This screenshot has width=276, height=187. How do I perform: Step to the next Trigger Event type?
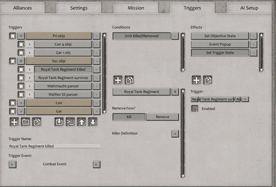(x=96, y=164)
